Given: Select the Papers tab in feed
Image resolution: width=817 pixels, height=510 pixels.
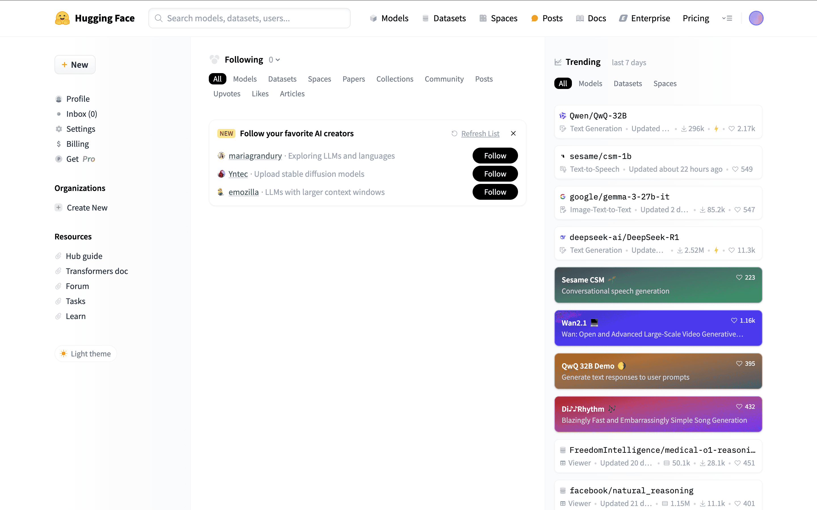Looking at the screenshot, I should [x=354, y=79].
